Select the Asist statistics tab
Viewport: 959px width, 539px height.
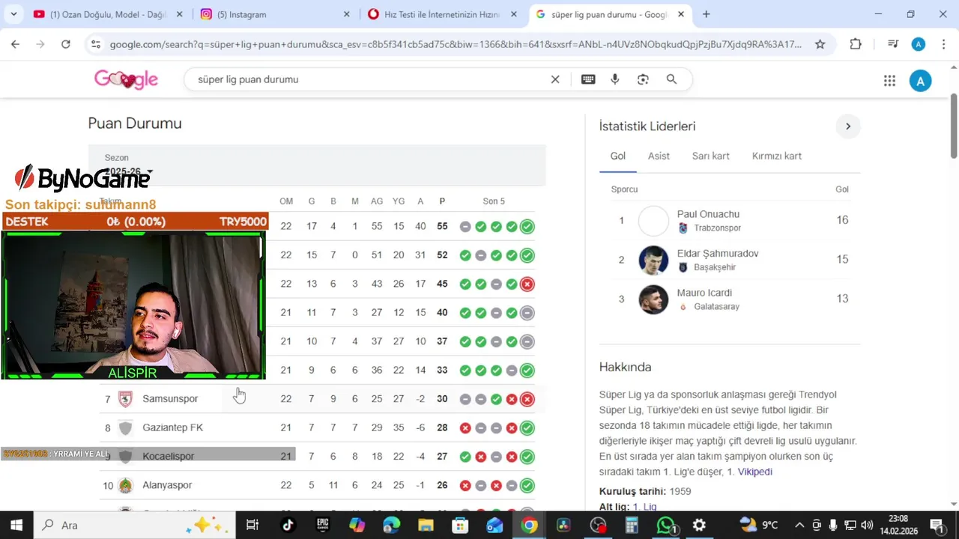tap(659, 156)
